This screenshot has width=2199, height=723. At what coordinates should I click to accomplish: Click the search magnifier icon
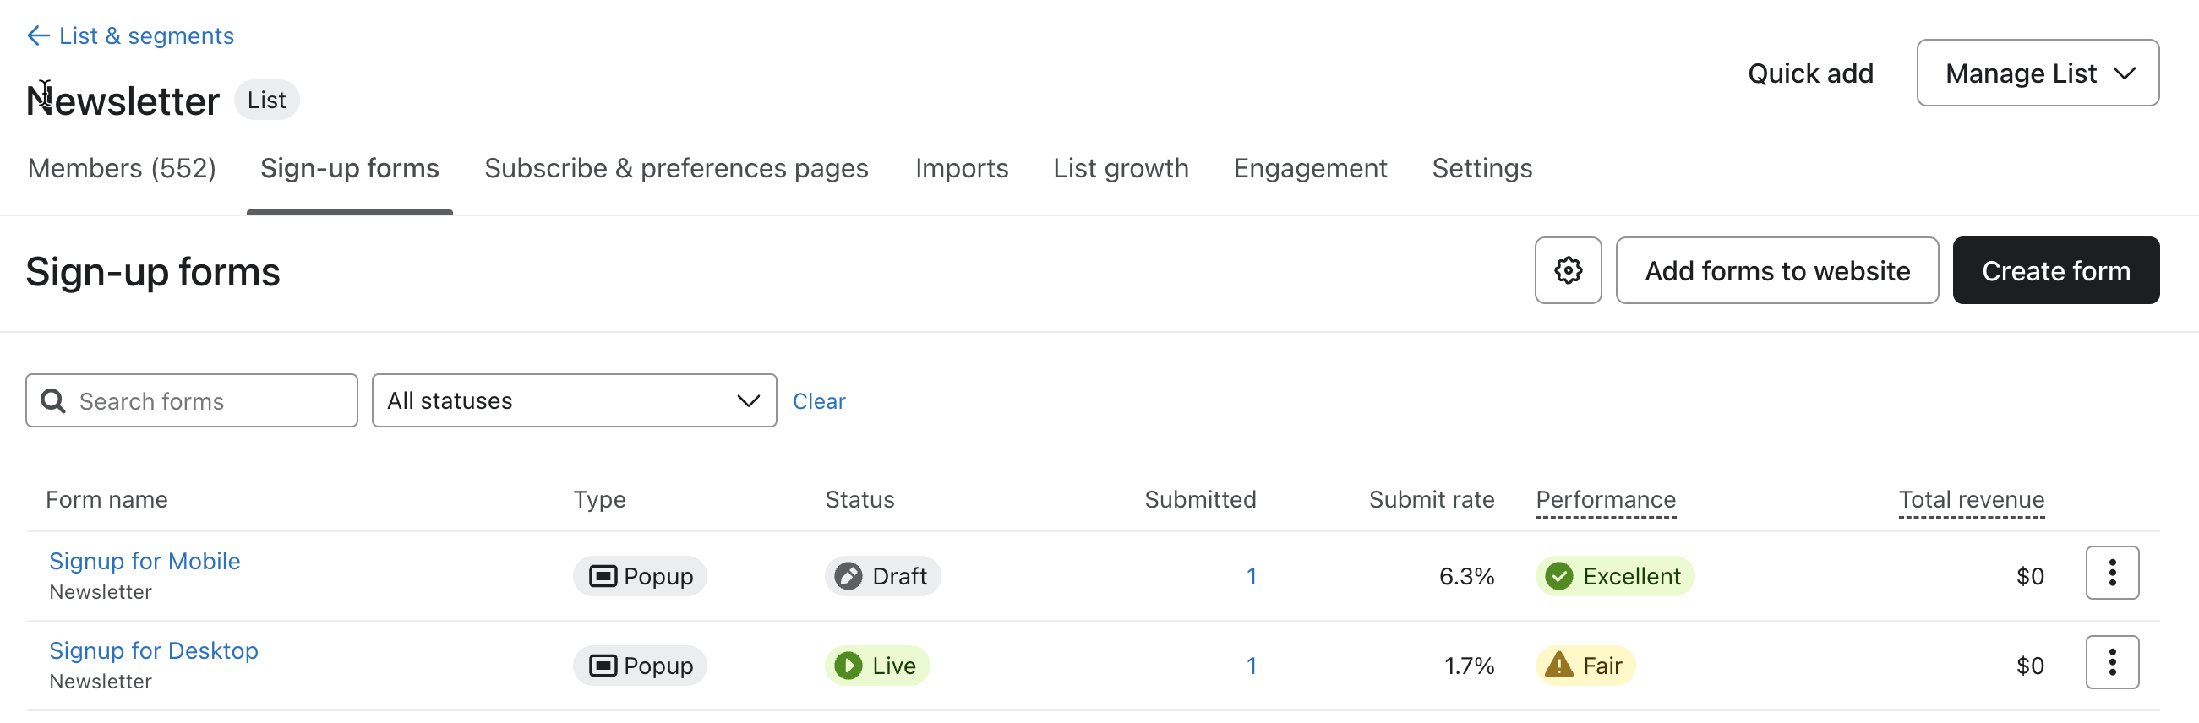(54, 400)
